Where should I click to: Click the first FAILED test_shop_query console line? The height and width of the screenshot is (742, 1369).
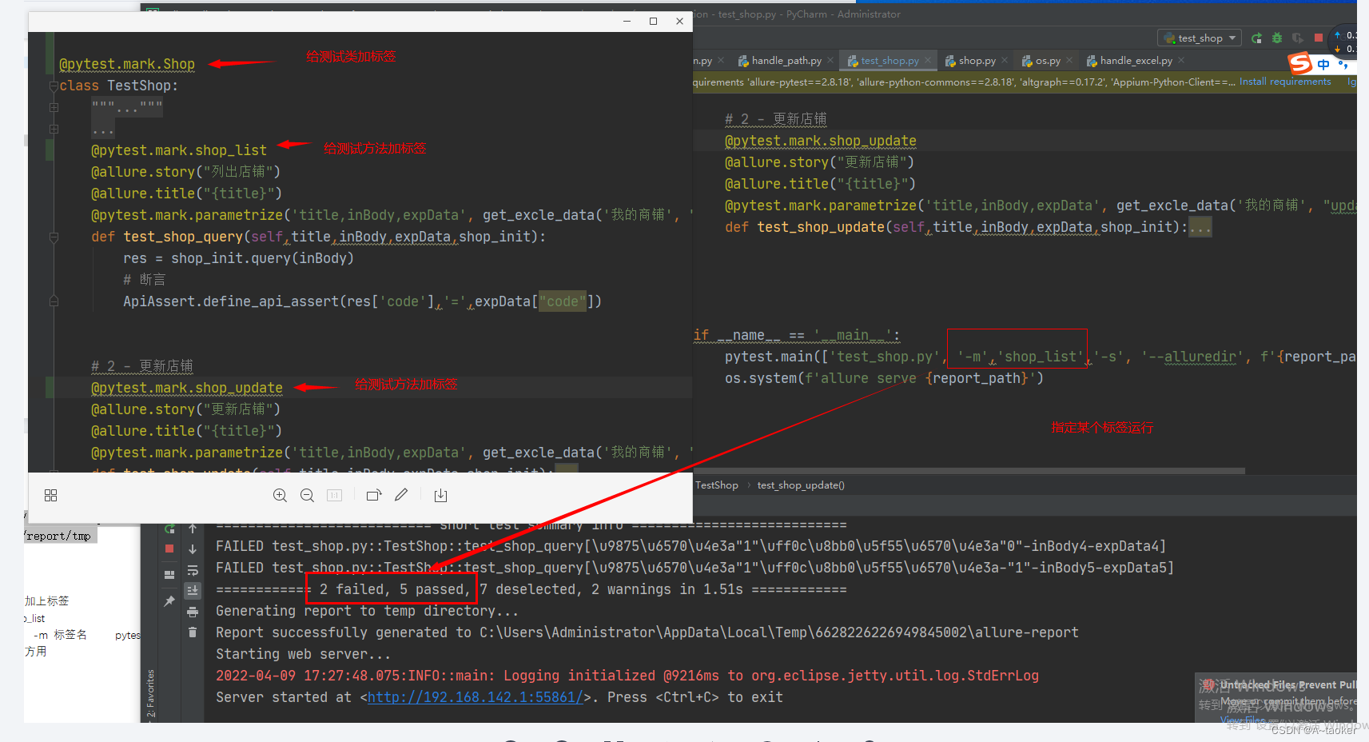690,546
